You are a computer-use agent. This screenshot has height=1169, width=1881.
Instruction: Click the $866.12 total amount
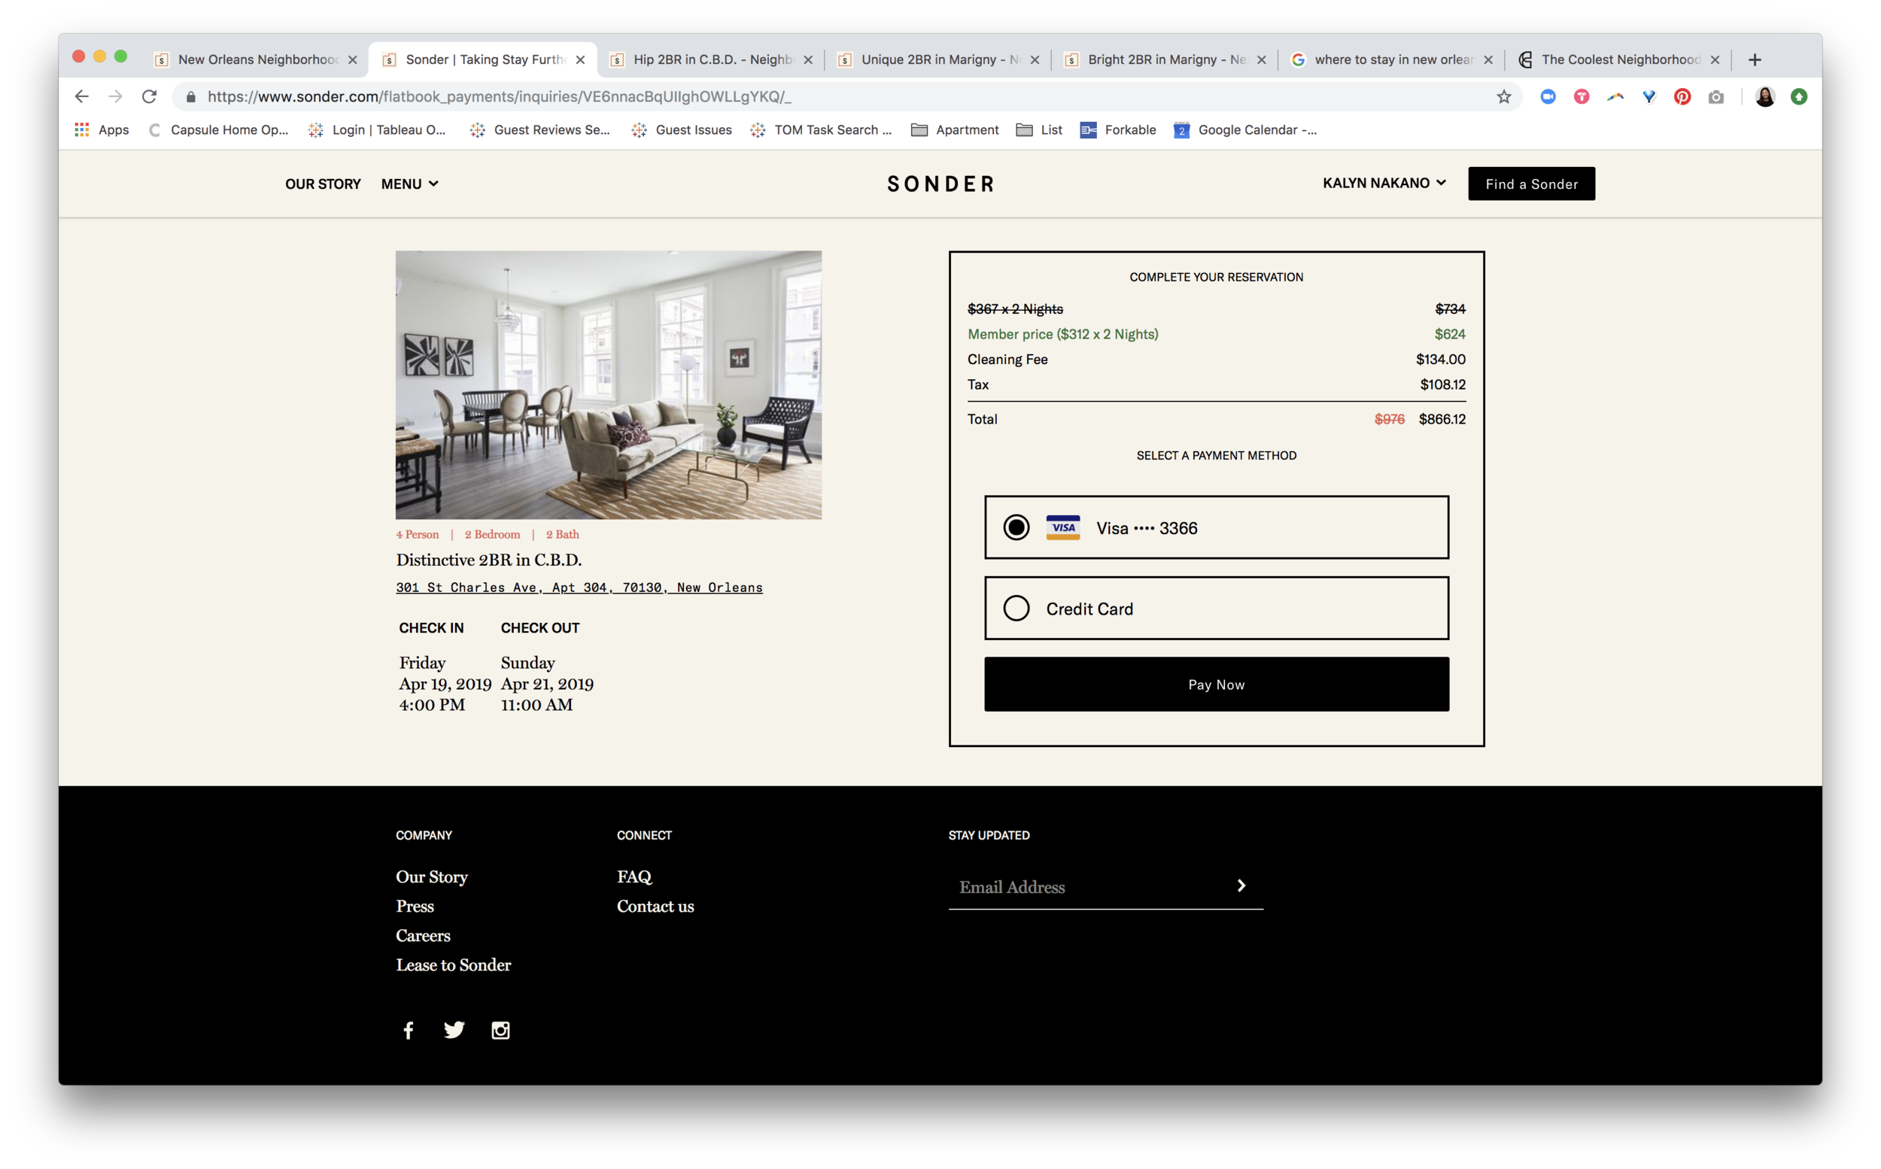pyautogui.click(x=1442, y=419)
